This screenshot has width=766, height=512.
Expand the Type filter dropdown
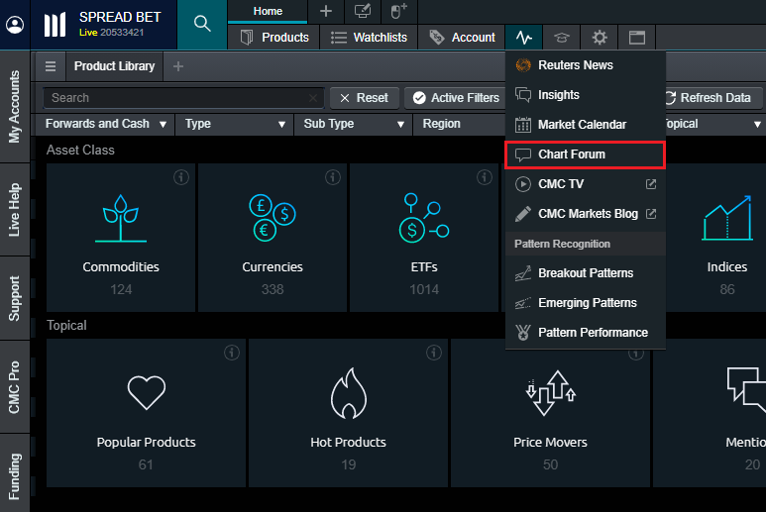point(235,124)
